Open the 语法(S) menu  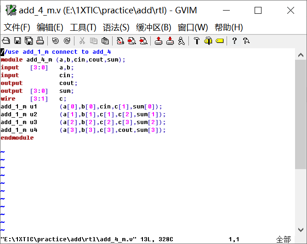point(116,28)
